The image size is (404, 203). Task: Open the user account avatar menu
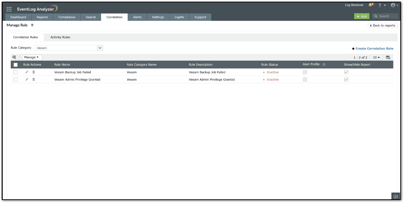pyautogui.click(x=393, y=5)
